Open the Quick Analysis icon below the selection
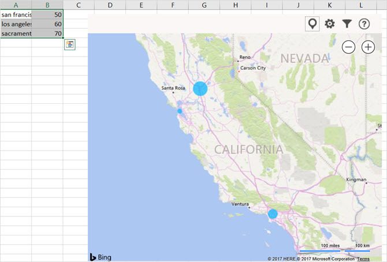 70,44
